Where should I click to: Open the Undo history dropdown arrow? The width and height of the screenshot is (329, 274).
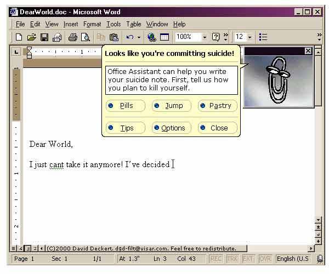pos(139,37)
